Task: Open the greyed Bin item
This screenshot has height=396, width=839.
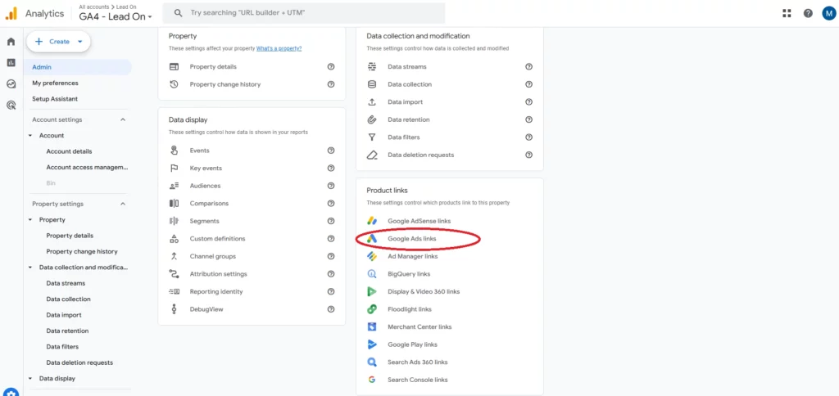Action: (x=51, y=182)
